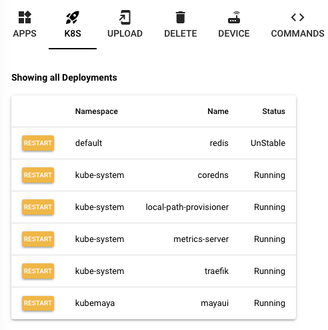The height and width of the screenshot is (330, 328).
Task: Click the Commands code brackets icon
Action: [x=297, y=17]
